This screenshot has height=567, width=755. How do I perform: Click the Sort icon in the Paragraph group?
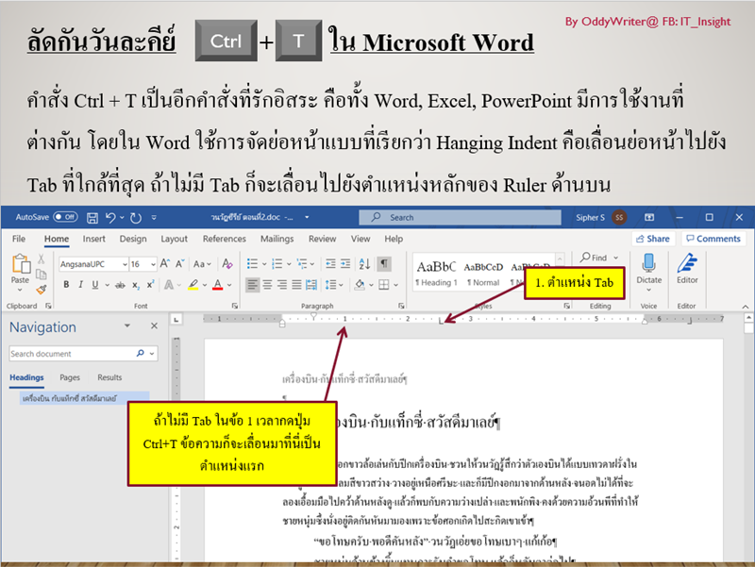(x=364, y=263)
